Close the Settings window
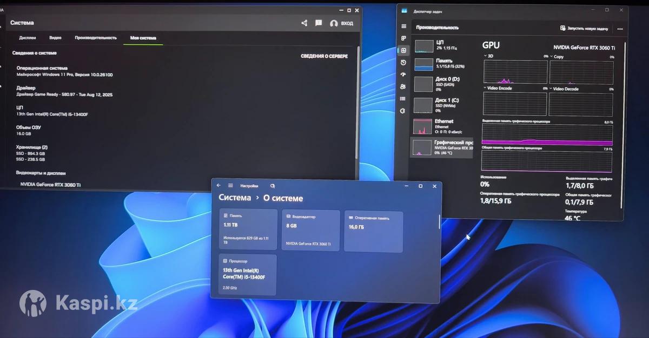 click(434, 186)
